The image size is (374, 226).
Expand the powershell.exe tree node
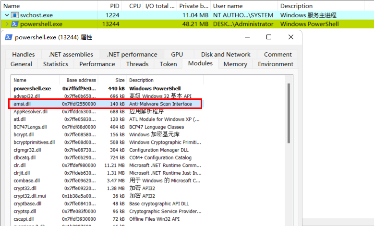point(7,24)
